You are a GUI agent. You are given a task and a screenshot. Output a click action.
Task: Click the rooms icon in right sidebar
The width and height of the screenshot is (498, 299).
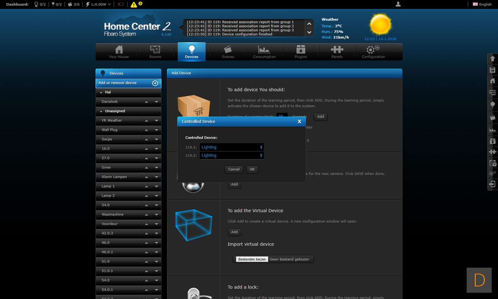pyautogui.click(x=493, y=93)
